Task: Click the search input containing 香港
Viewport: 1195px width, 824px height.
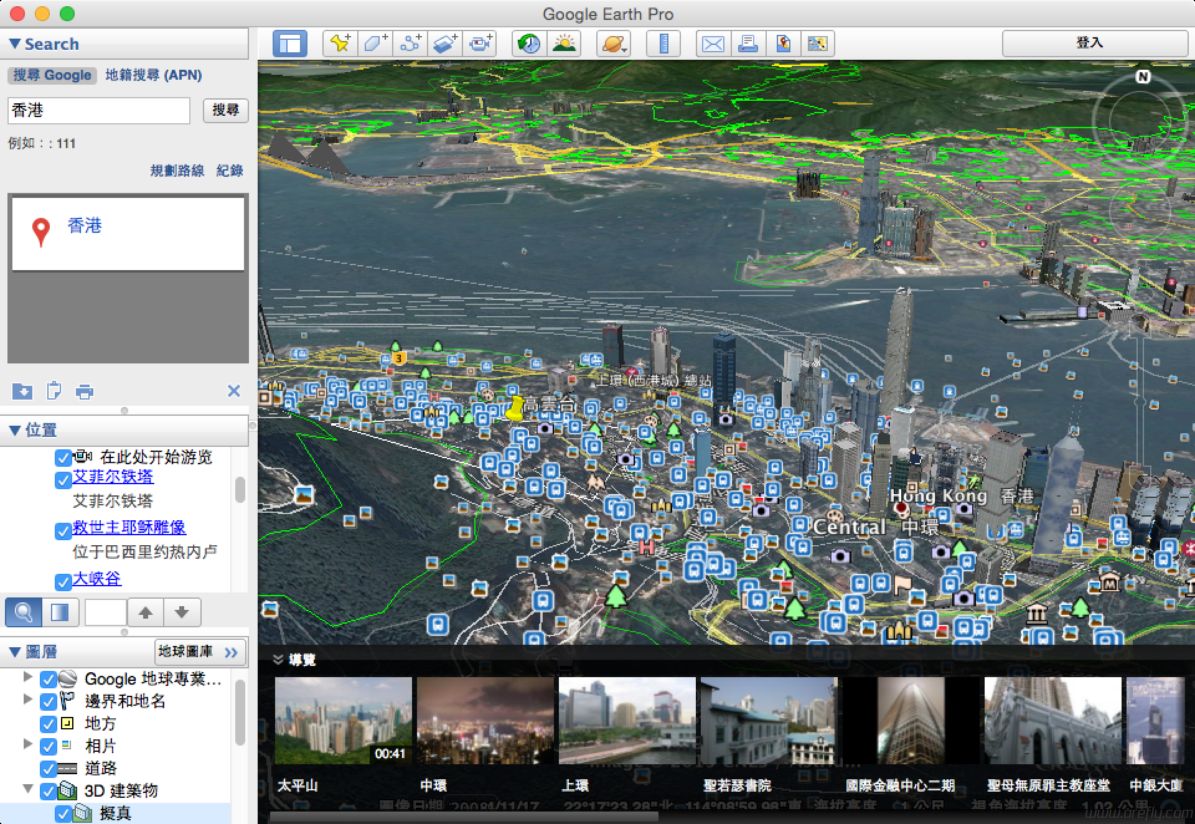Action: click(99, 110)
